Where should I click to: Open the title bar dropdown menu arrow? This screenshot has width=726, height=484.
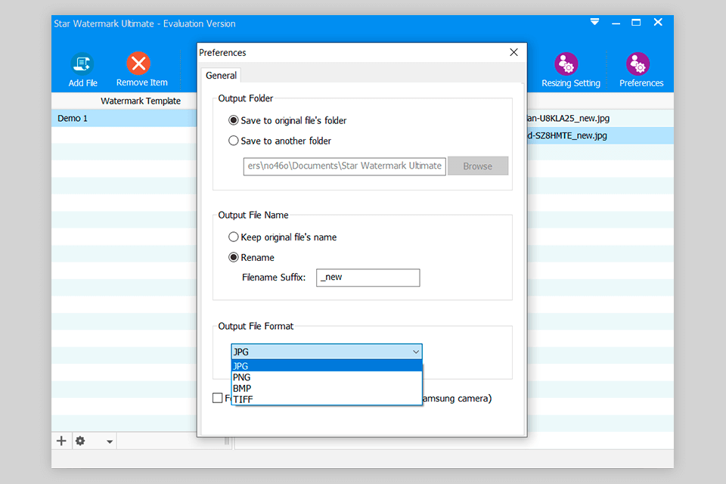tap(594, 22)
